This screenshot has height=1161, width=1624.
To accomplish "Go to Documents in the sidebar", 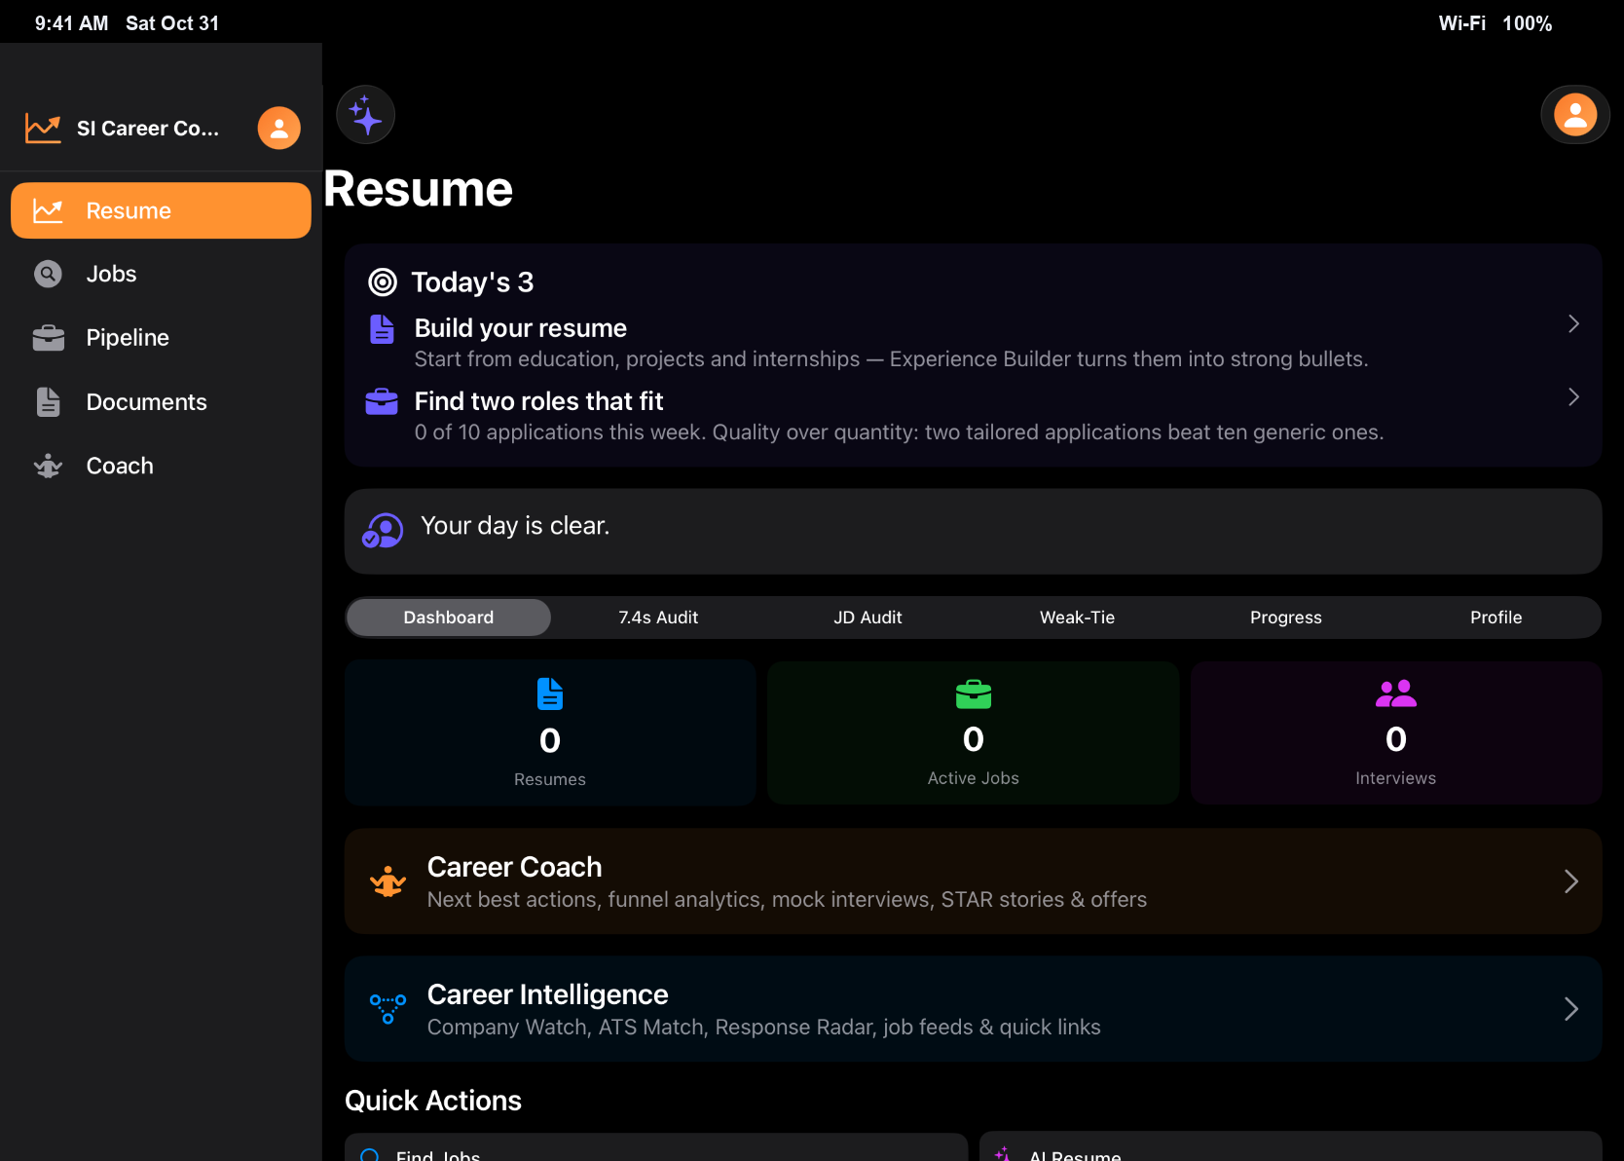I will [161, 401].
